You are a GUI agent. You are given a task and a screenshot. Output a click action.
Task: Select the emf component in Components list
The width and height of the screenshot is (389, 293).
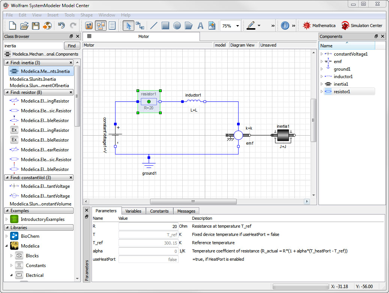click(338, 61)
